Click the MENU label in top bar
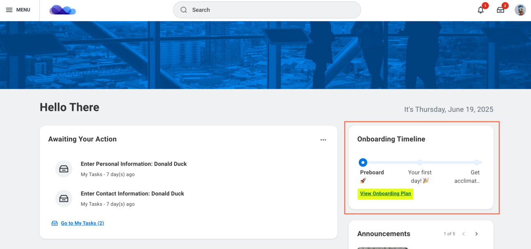This screenshot has height=249, width=531. [23, 10]
